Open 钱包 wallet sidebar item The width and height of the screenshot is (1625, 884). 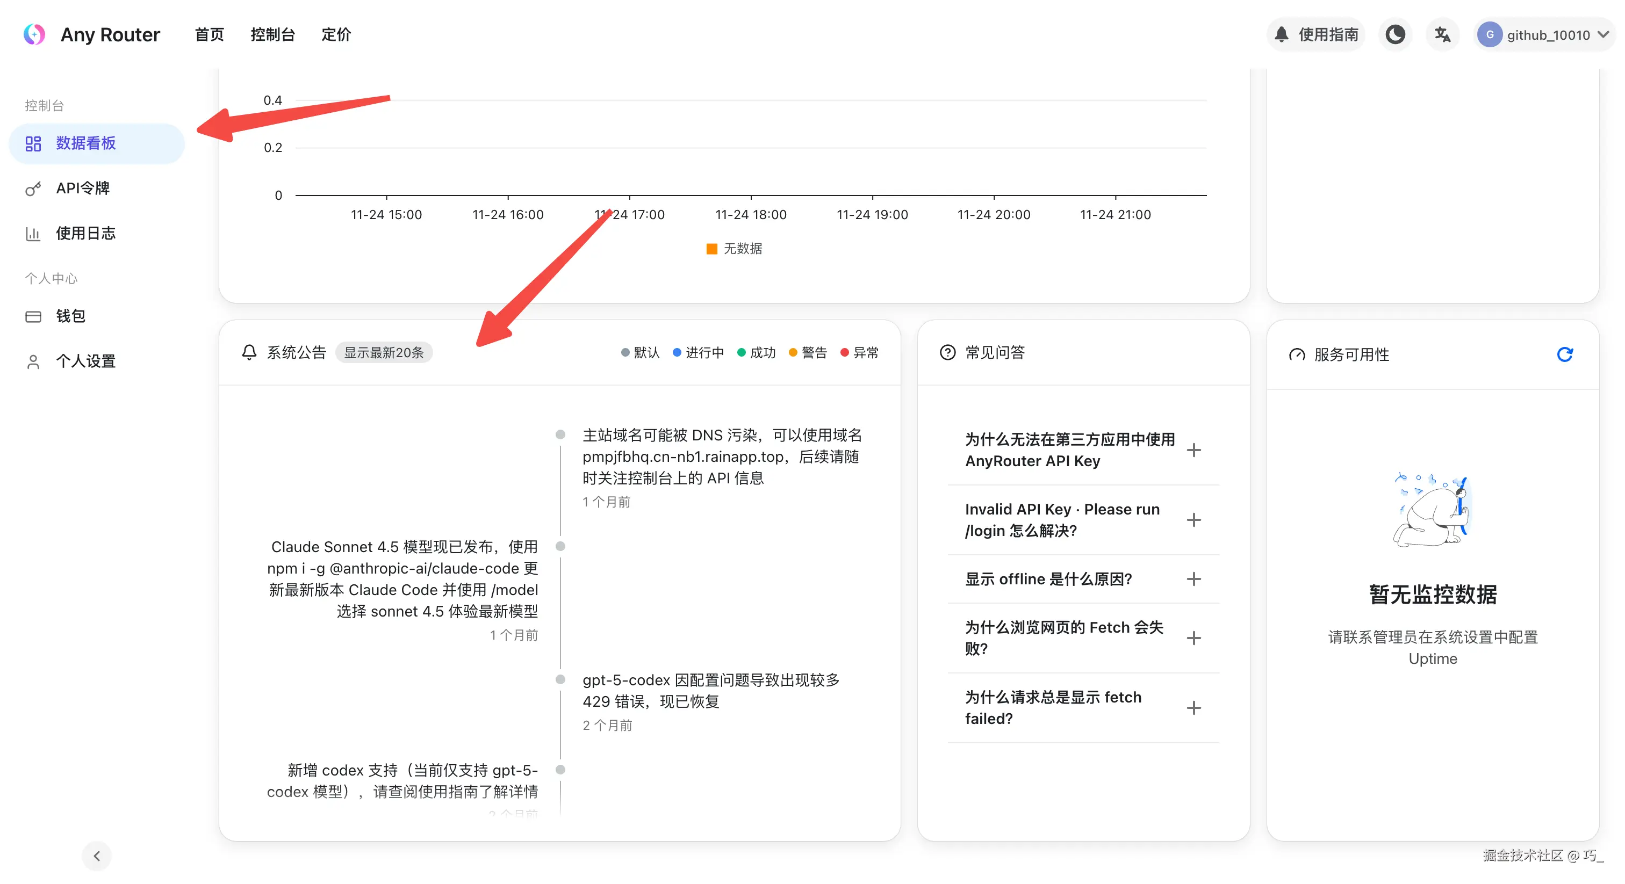pos(69,316)
